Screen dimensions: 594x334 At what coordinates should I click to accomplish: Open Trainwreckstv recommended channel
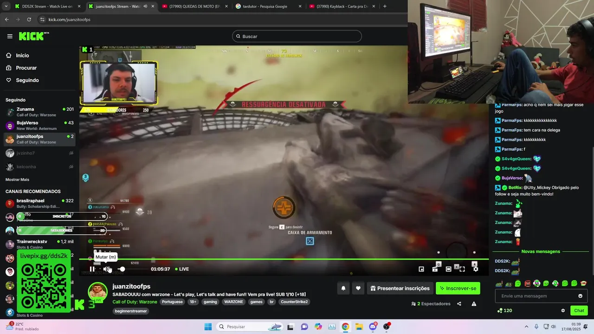[x=39, y=244]
